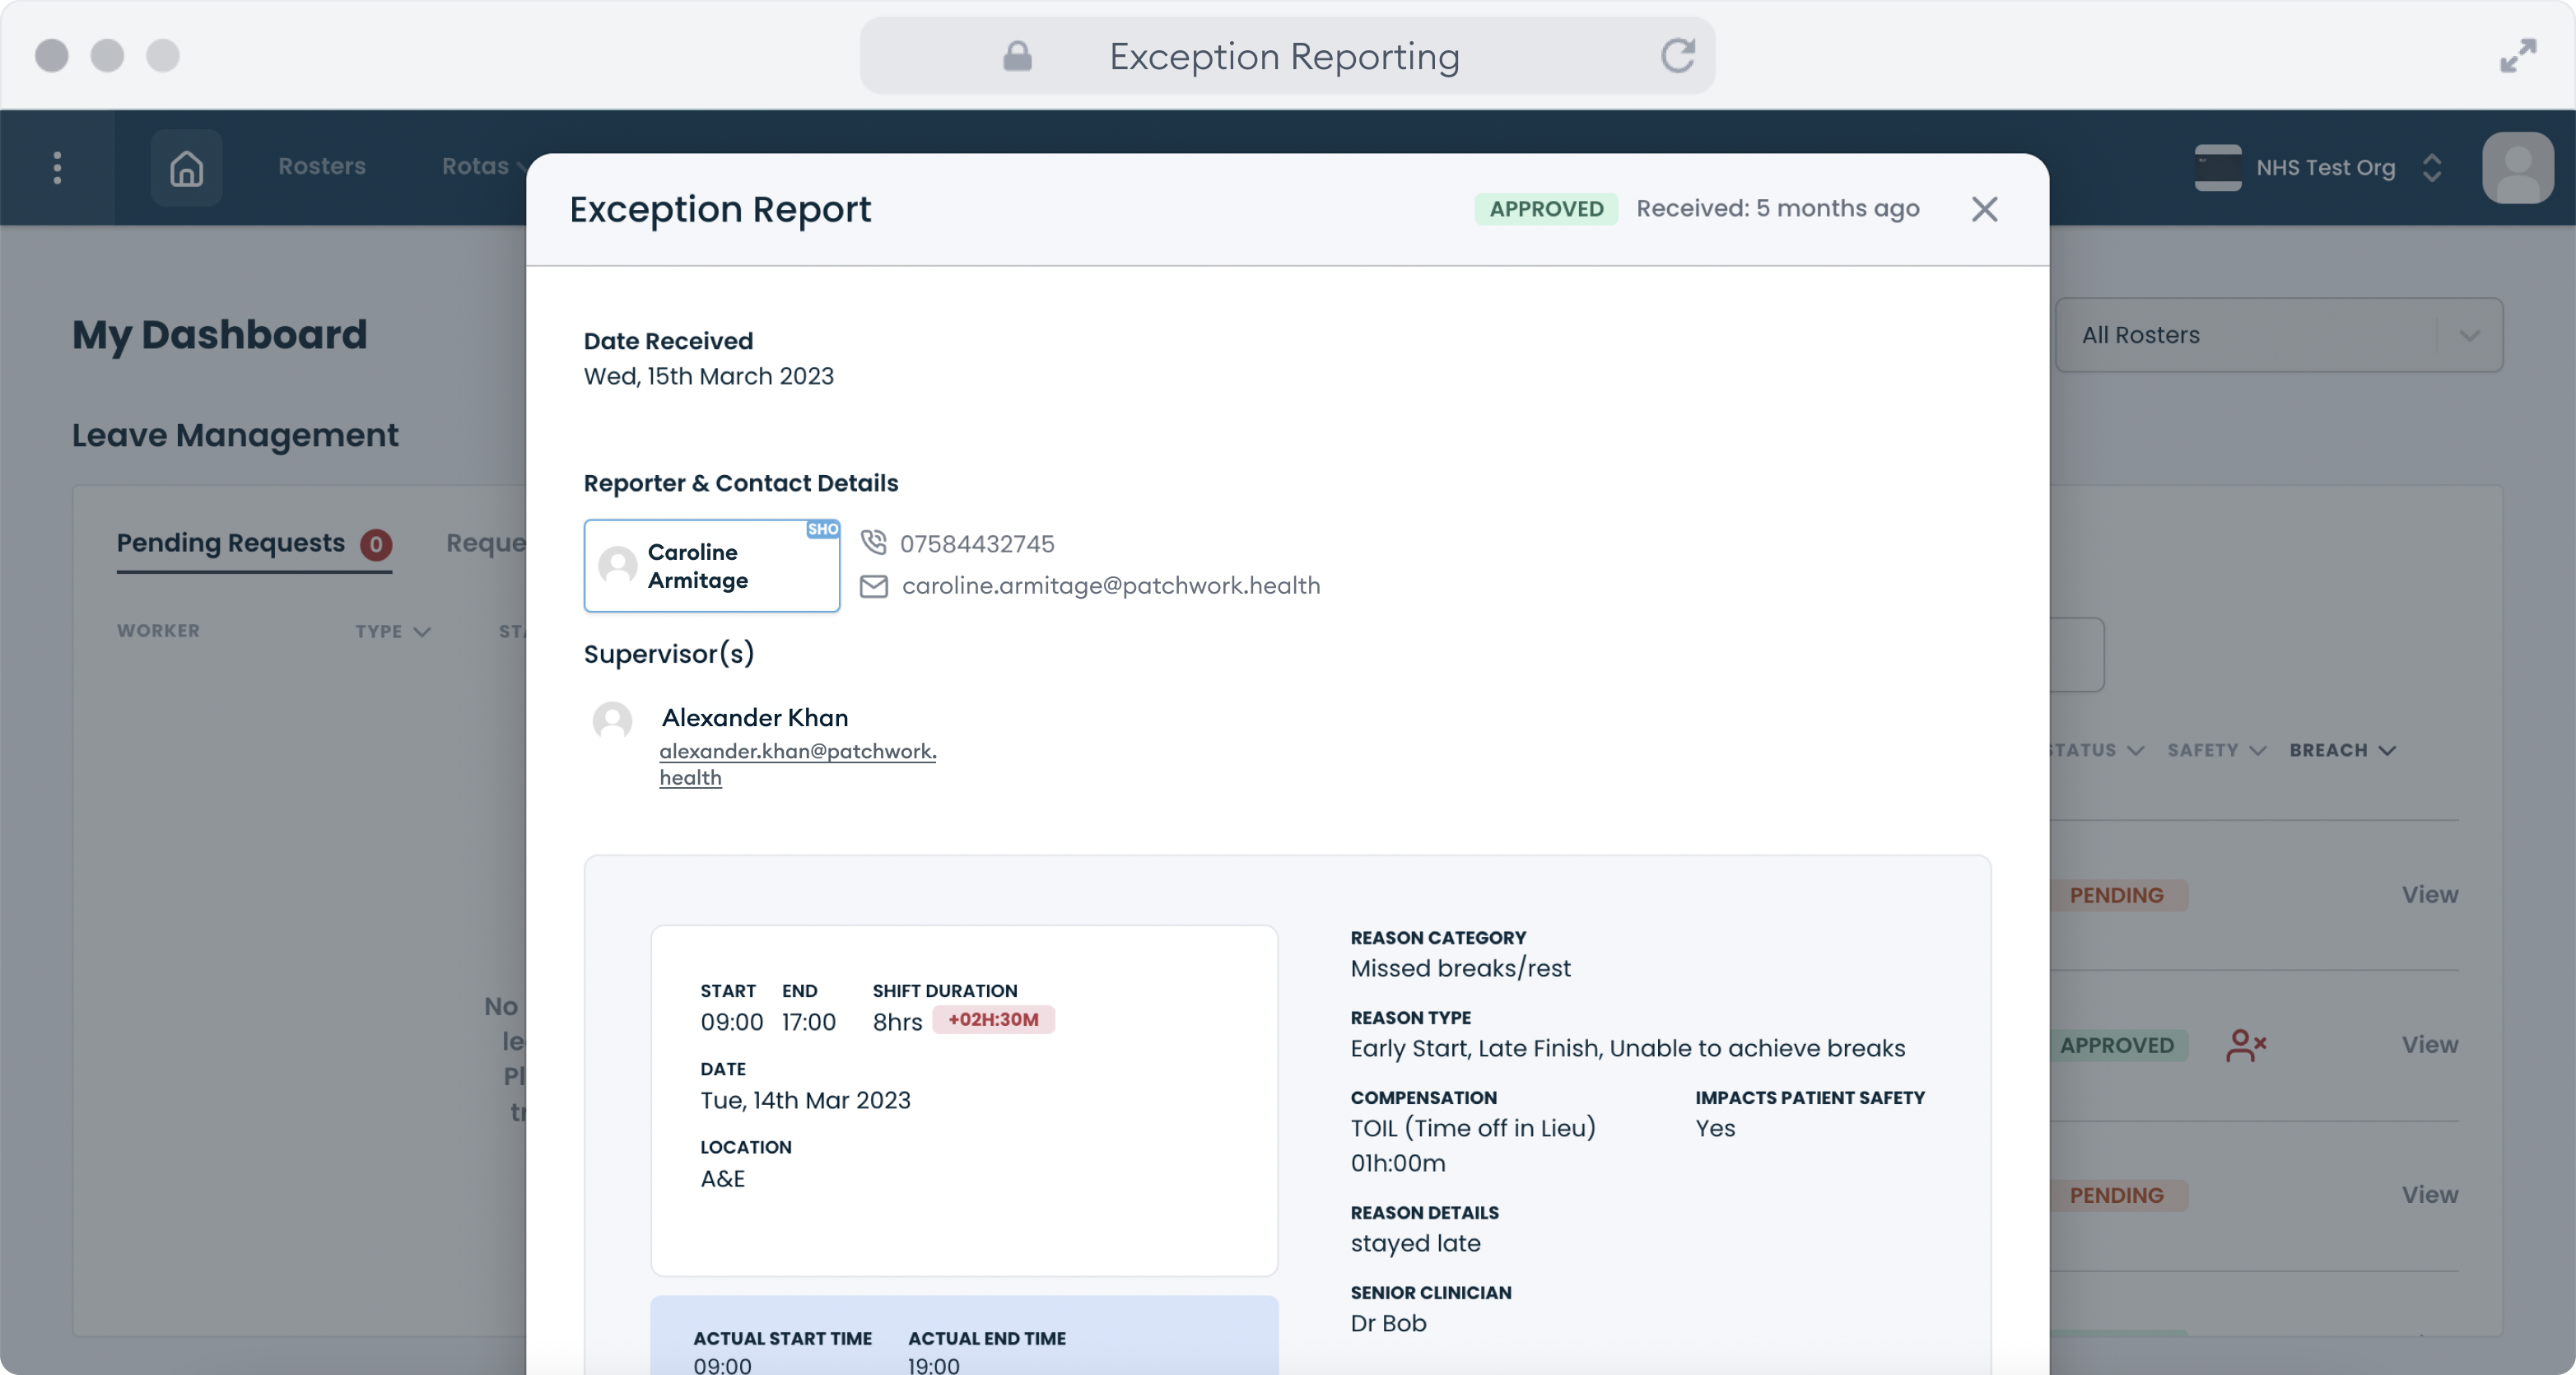Expand the Rotas menu

(484, 166)
